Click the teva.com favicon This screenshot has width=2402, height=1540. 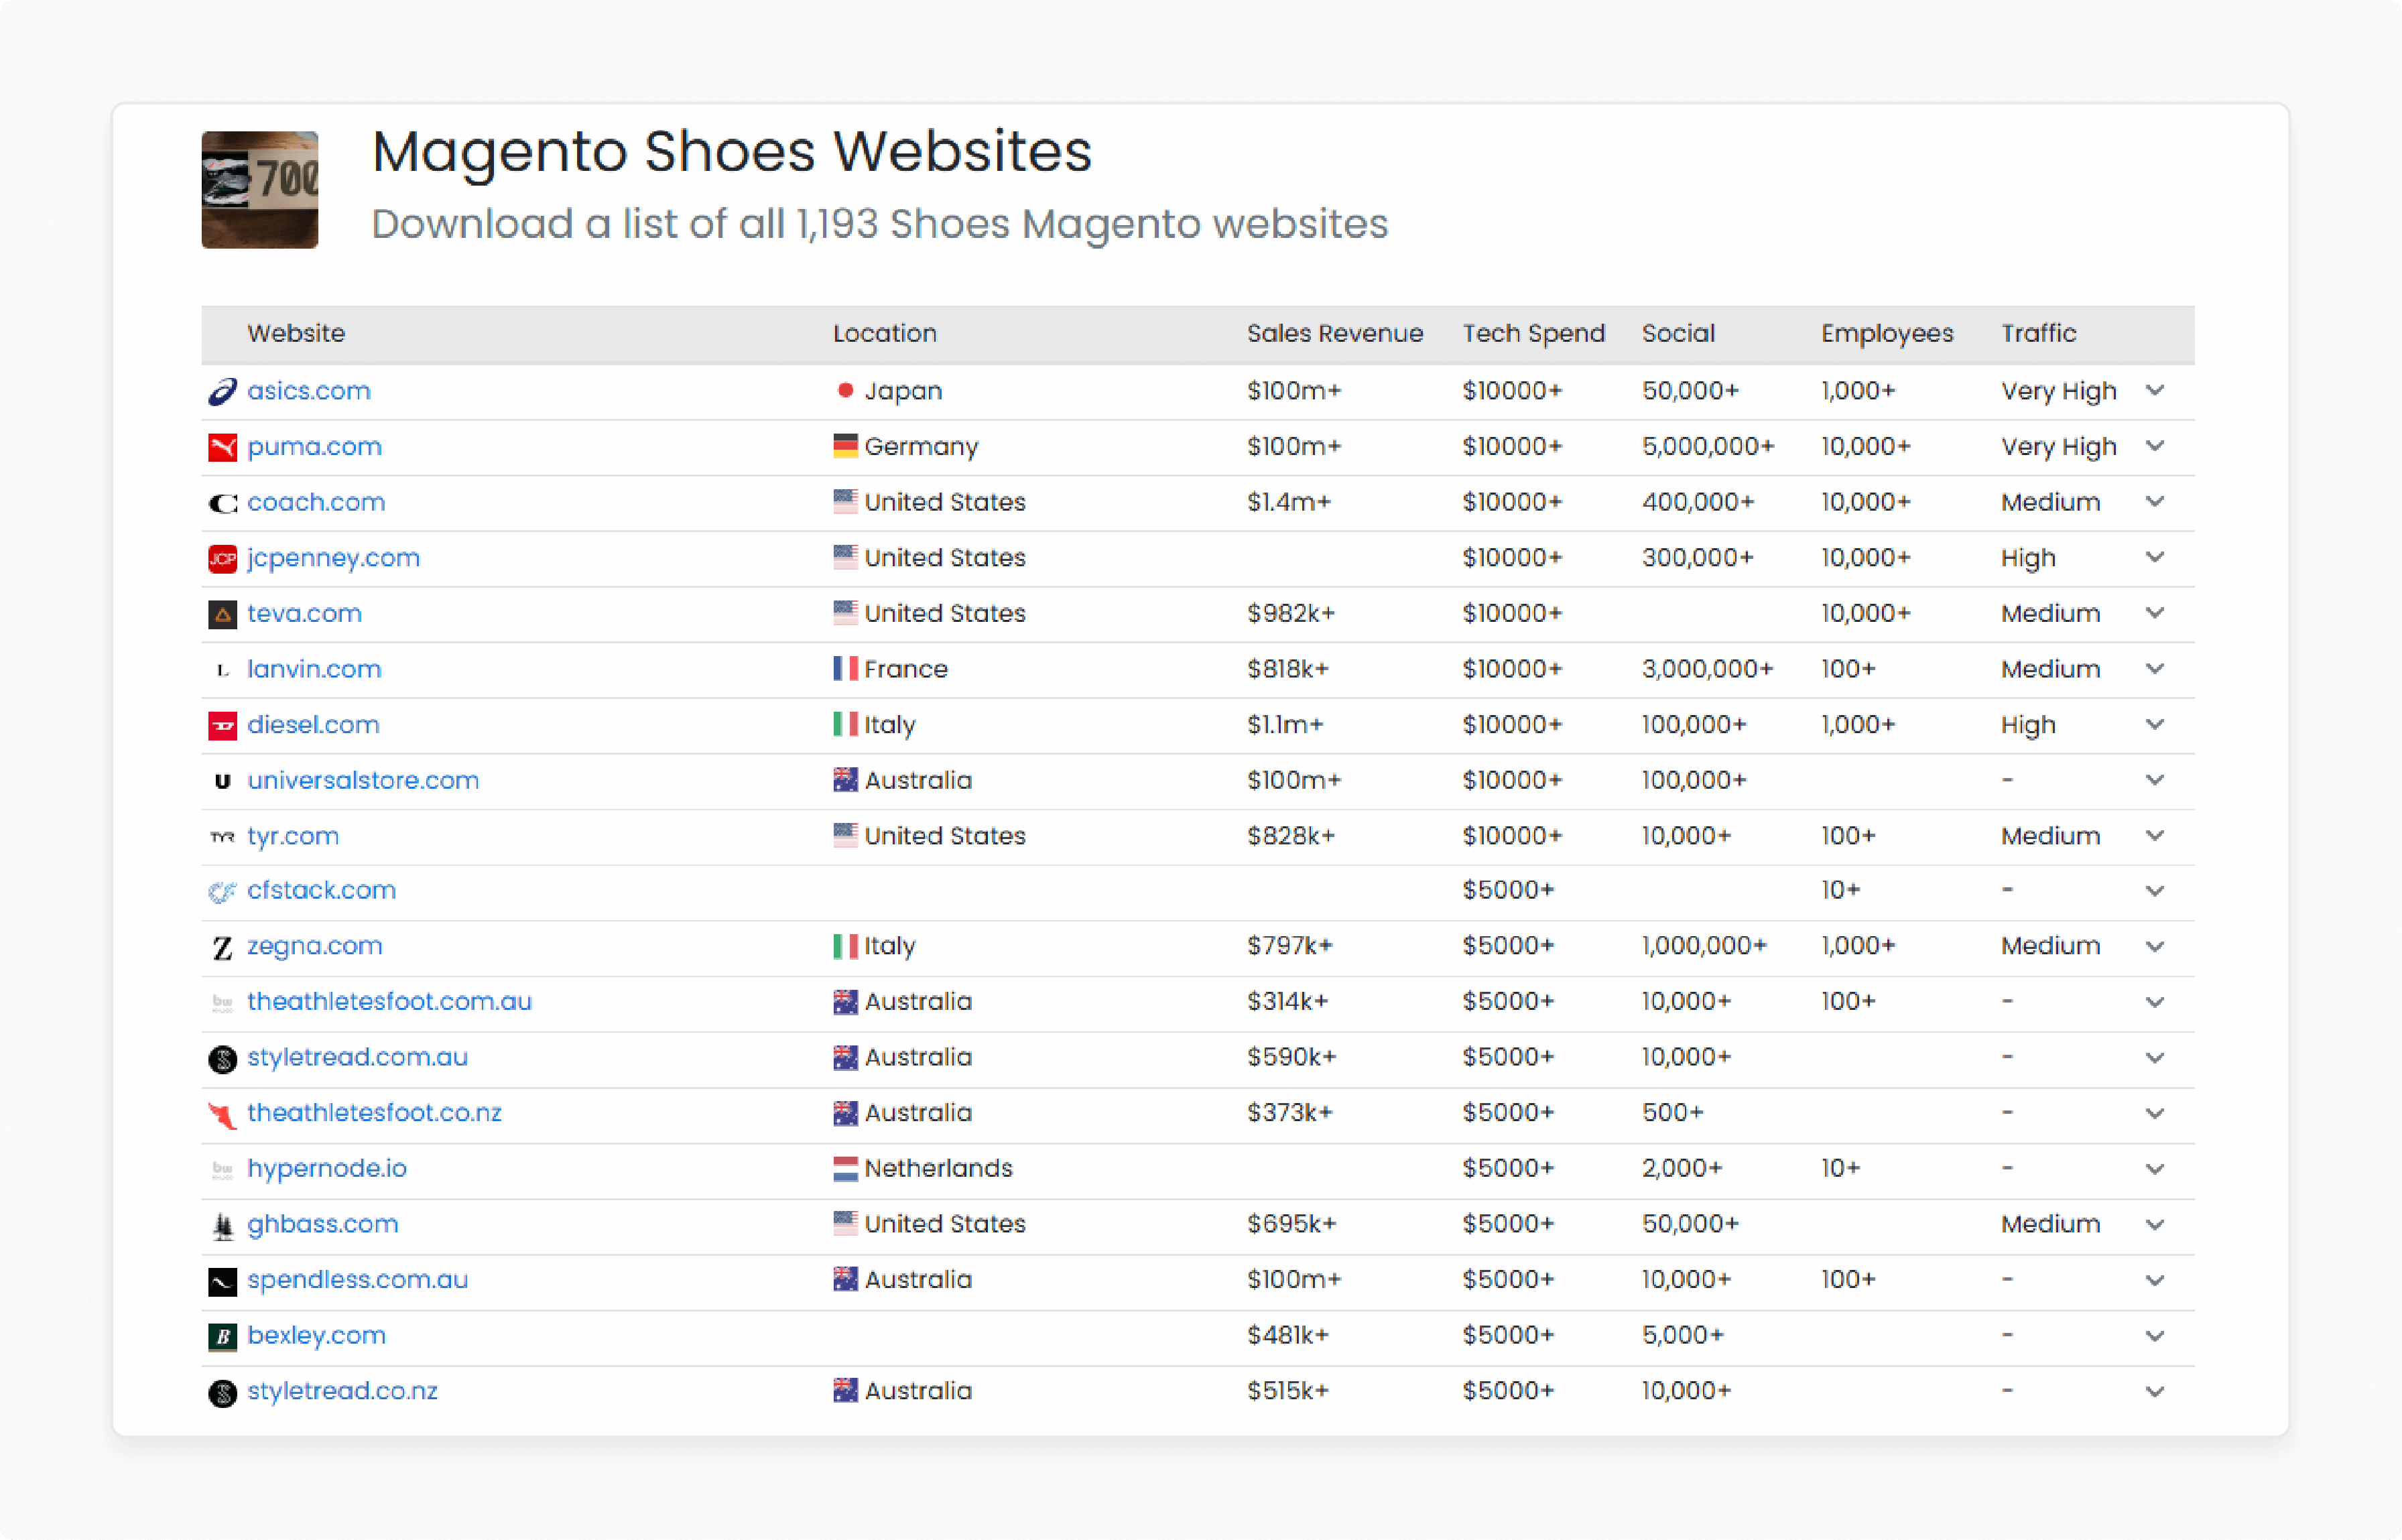coord(222,614)
